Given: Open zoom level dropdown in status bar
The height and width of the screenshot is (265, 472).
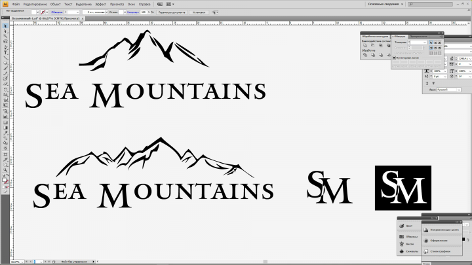Looking at the screenshot, I should coord(22,262).
